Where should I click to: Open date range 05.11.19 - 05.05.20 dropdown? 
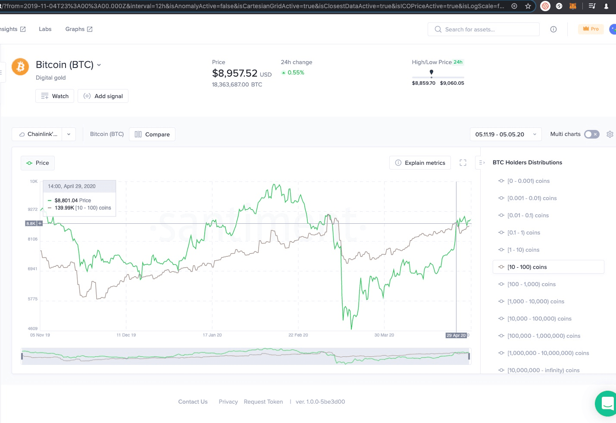click(x=506, y=134)
